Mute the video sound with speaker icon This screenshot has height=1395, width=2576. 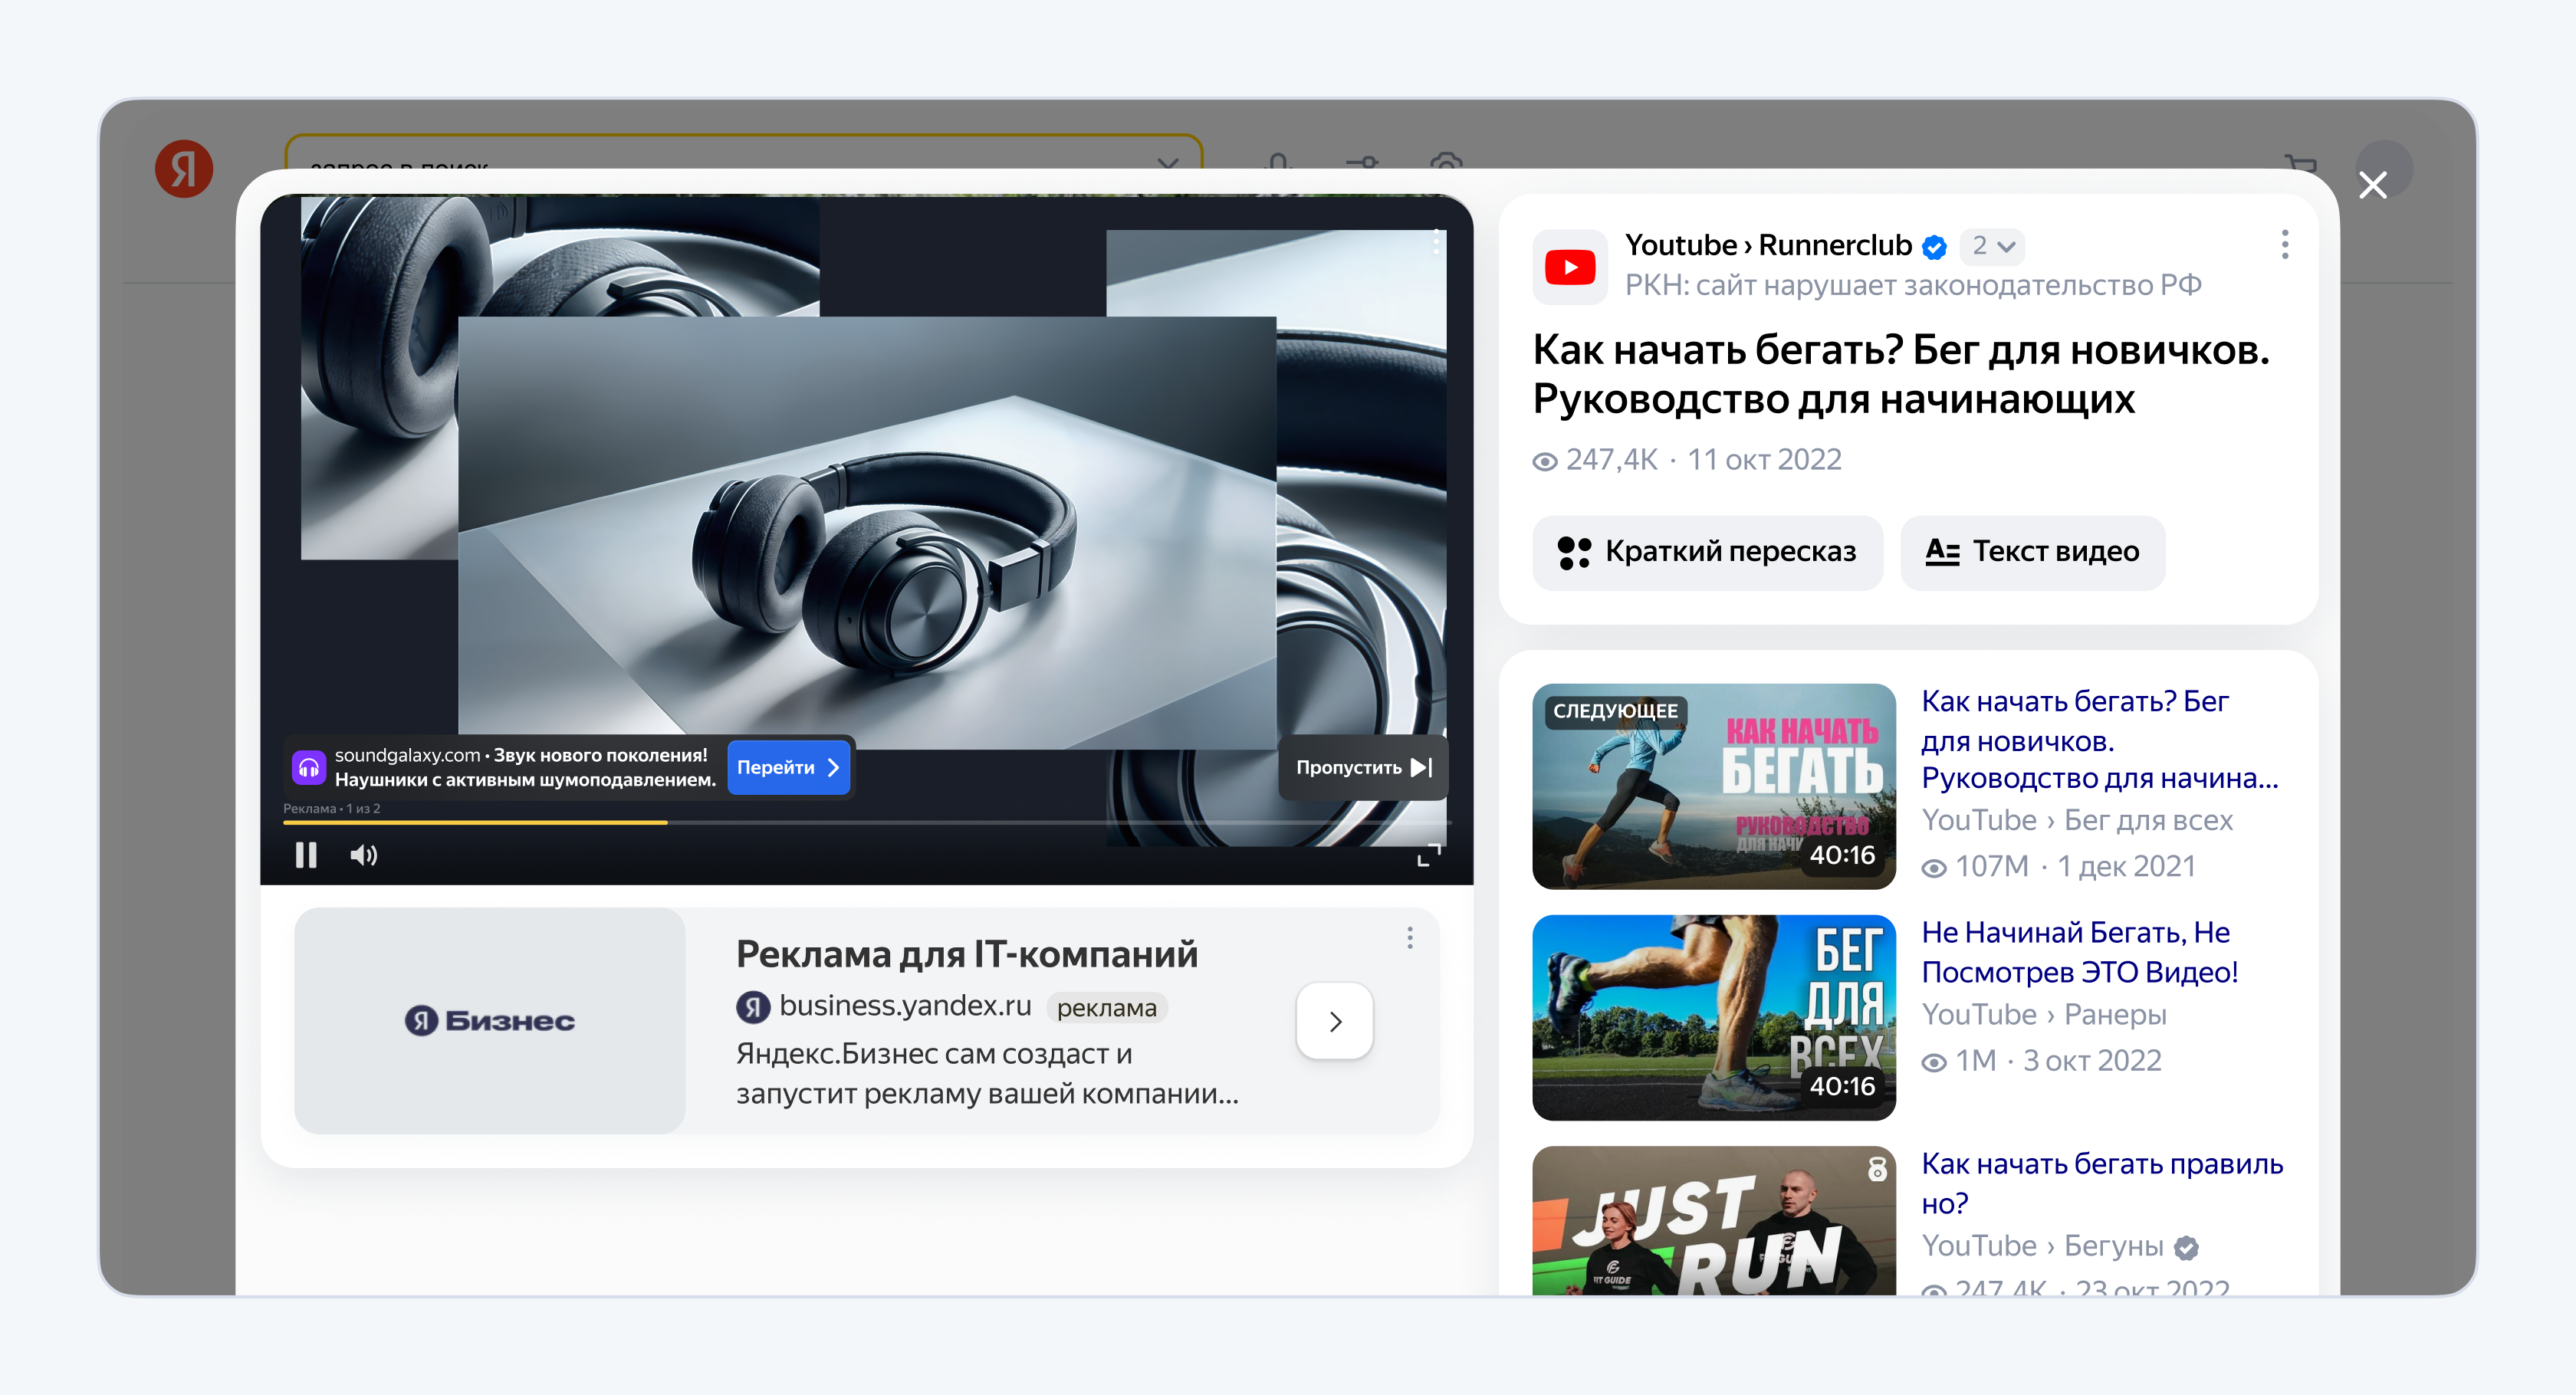click(x=363, y=855)
